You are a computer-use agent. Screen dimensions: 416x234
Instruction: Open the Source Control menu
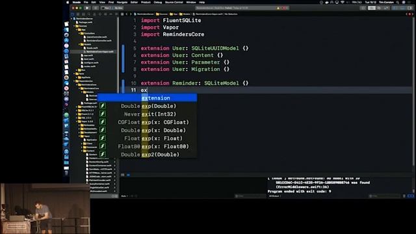point(174,2)
